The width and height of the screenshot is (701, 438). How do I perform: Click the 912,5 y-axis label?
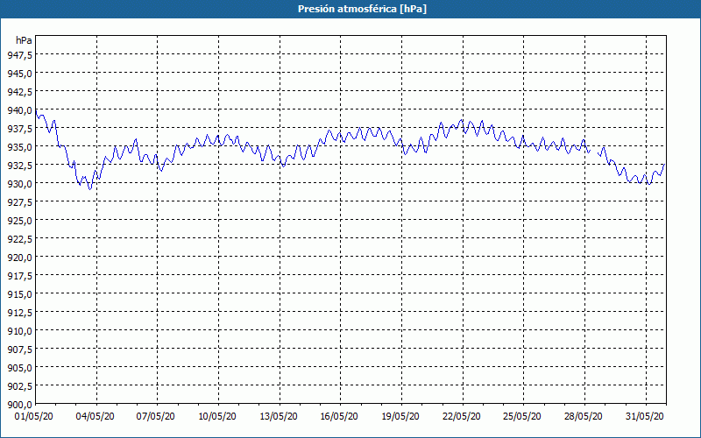tap(19, 313)
